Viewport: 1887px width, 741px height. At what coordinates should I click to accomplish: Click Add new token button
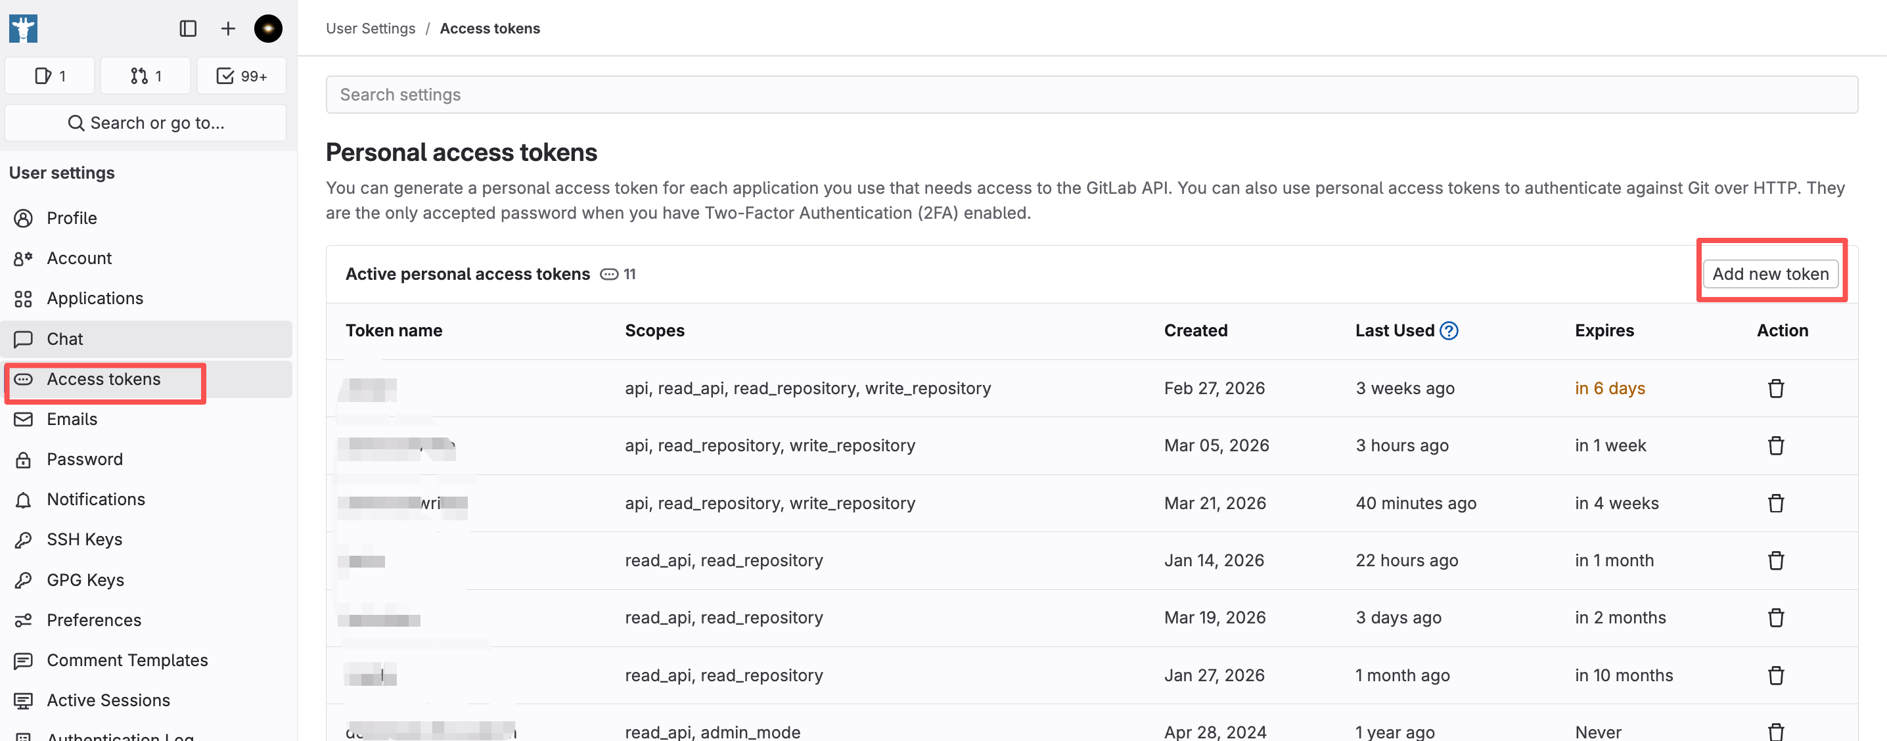point(1770,274)
